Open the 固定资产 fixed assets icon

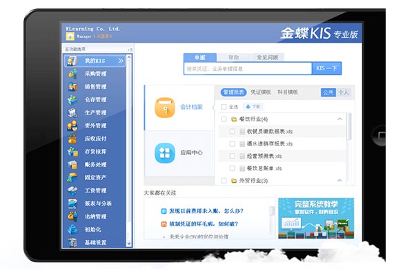pyautogui.click(x=72, y=177)
